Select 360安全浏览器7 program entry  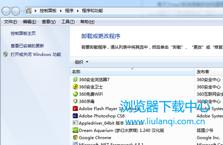click(94, 80)
